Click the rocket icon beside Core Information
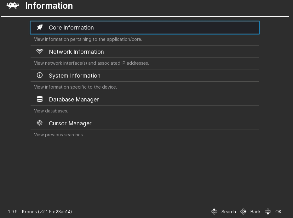Screen dimensions: 293x218 pyautogui.click(x=40, y=27)
